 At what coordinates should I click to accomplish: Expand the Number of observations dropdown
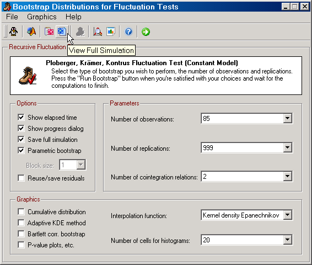pos(288,118)
